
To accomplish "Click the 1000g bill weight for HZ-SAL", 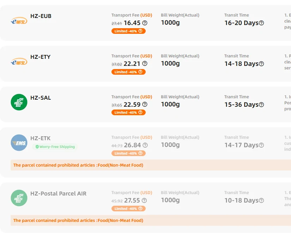I will tap(170, 104).
